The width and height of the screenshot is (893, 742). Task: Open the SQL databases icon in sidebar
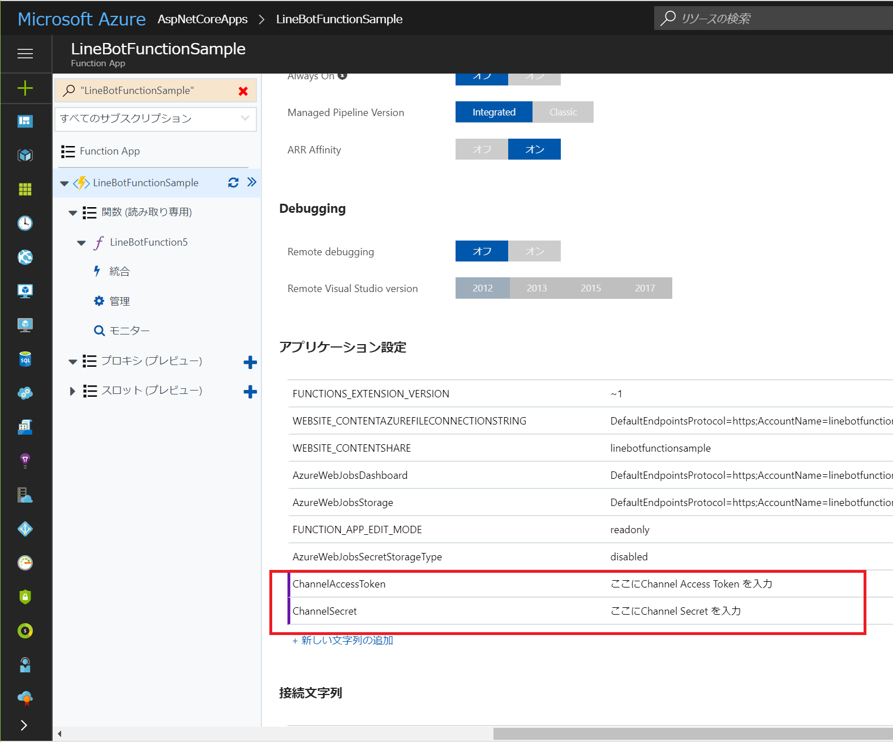pyautogui.click(x=25, y=359)
